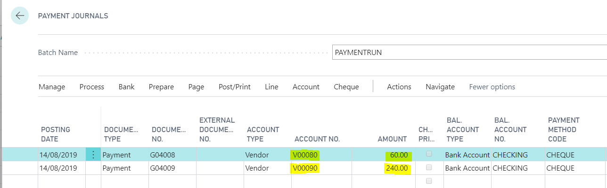The width and height of the screenshot is (607, 188).
Task: Expand the Bank menu
Action: pos(126,87)
